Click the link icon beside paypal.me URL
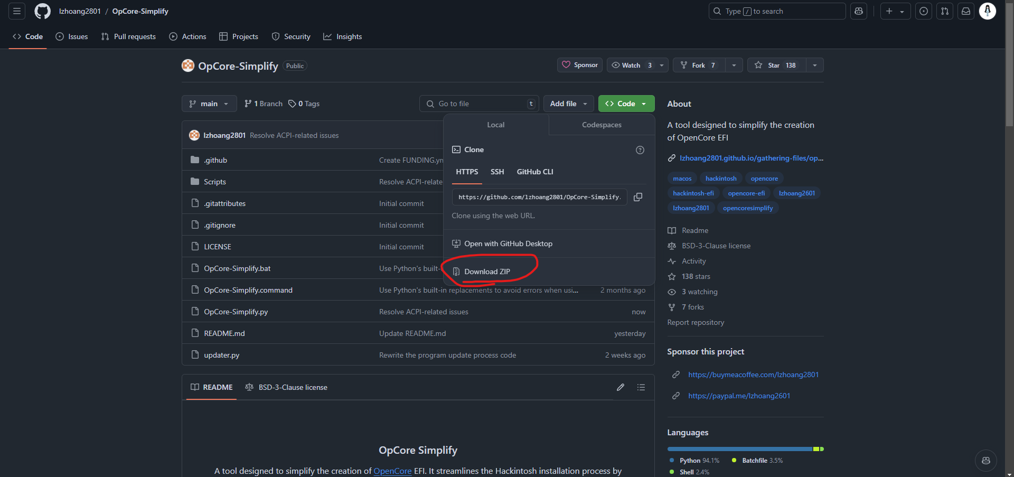This screenshot has width=1014, height=477. 675,396
